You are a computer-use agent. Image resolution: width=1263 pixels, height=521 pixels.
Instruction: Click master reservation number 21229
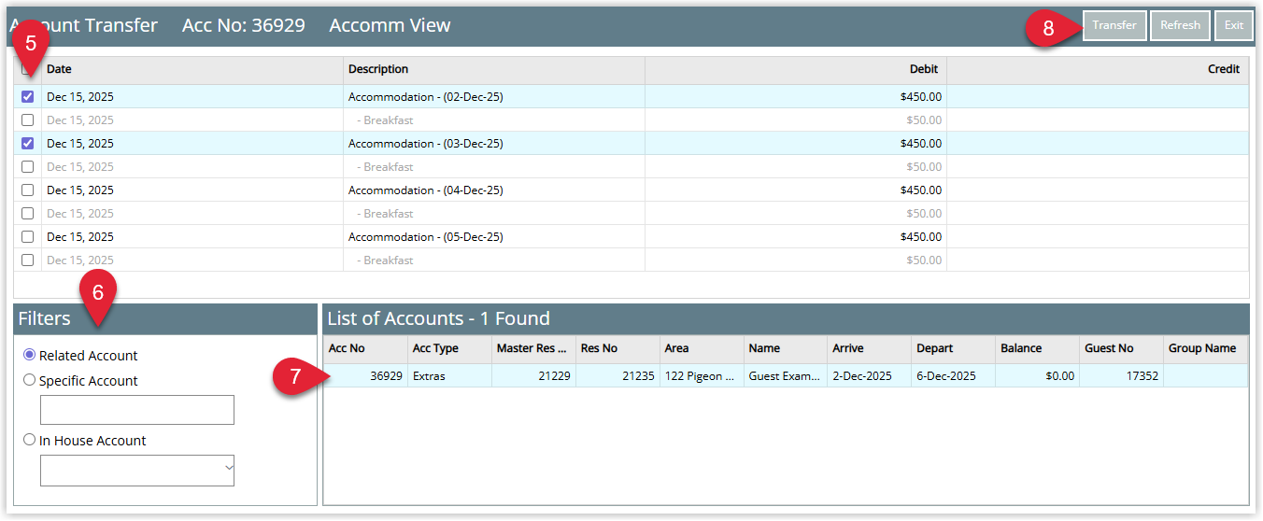533,375
